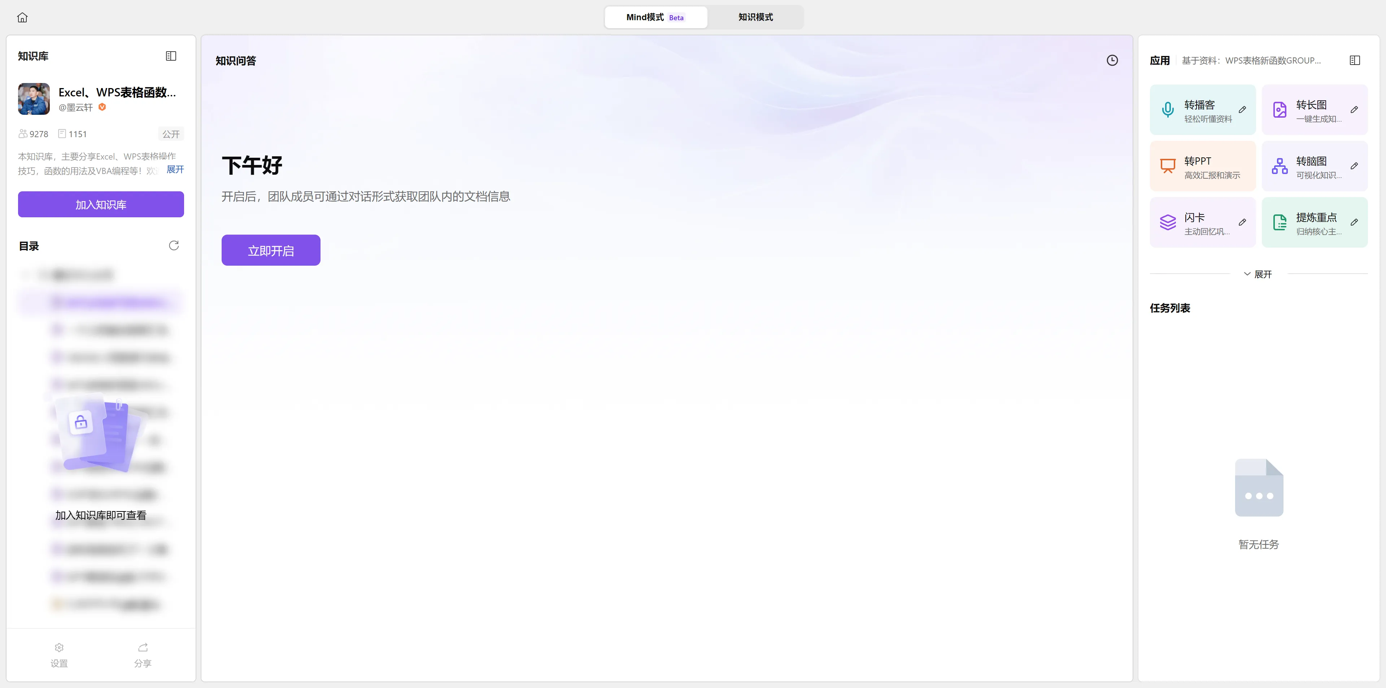Open 设置 at sidebar bottom

pyautogui.click(x=59, y=655)
